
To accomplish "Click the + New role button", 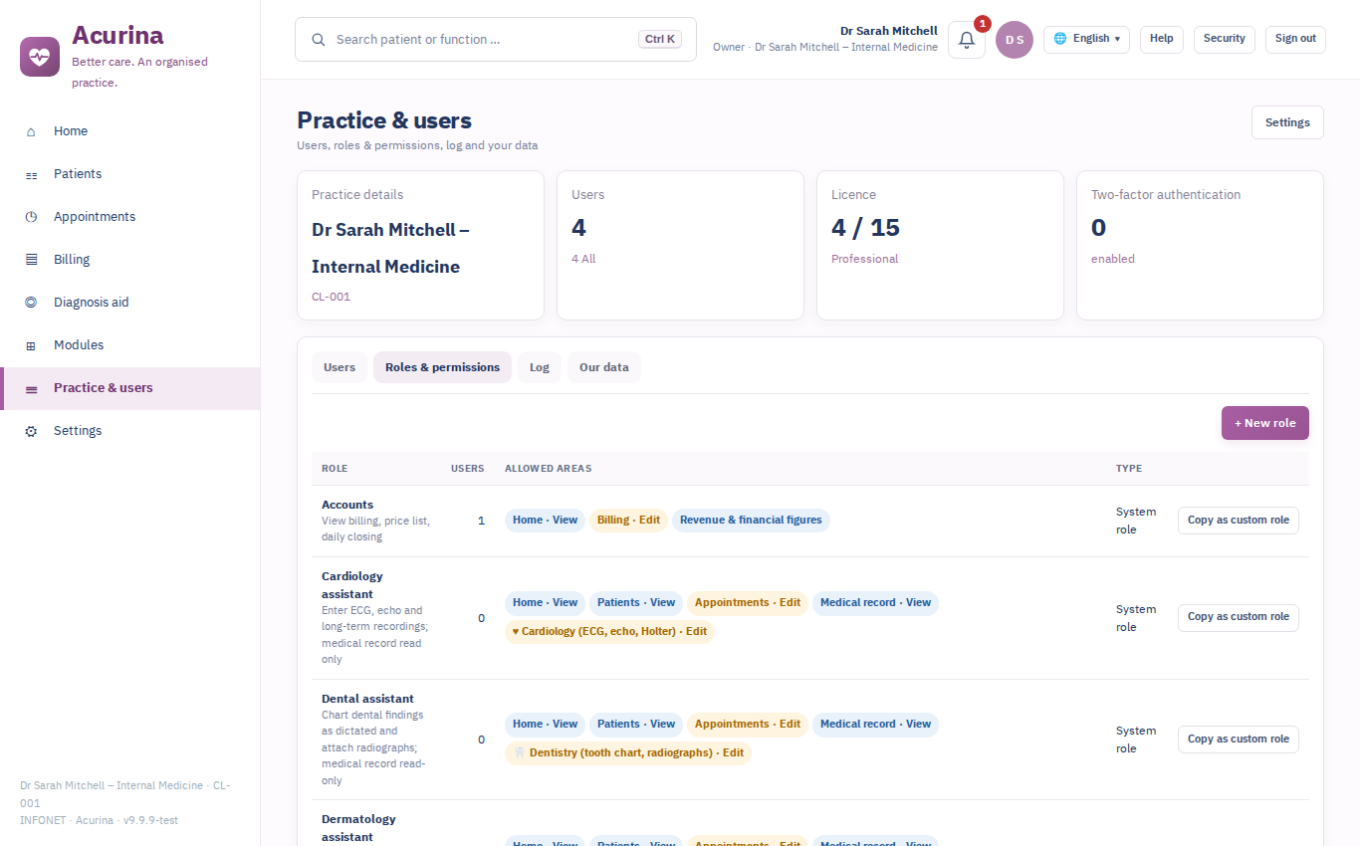I will [x=1265, y=423].
